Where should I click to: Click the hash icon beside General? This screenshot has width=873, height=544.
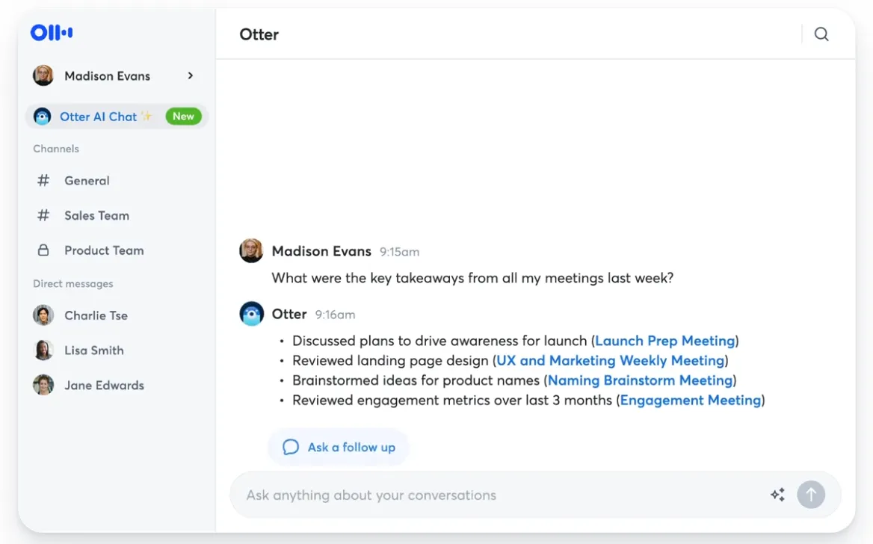[x=43, y=181]
